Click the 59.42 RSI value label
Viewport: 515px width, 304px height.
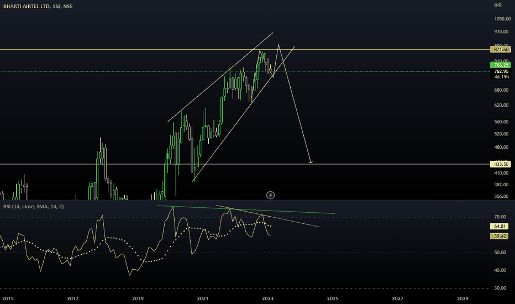coord(499,236)
